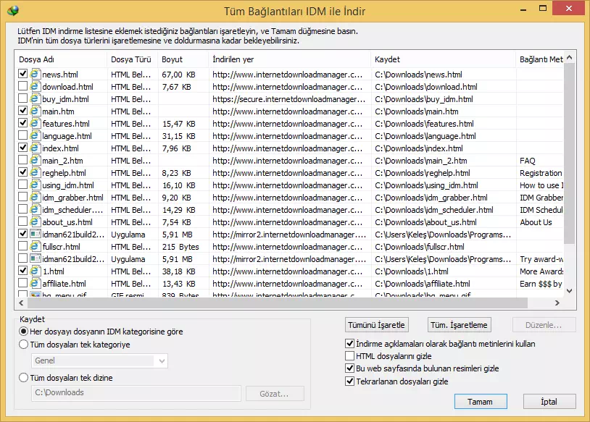The image size is (590, 422).
Task: Click the horizontal scrollbar right arrow
Action: point(557,303)
